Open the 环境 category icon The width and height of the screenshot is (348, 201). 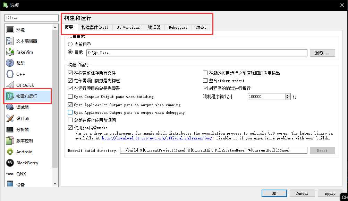[x=10, y=30]
